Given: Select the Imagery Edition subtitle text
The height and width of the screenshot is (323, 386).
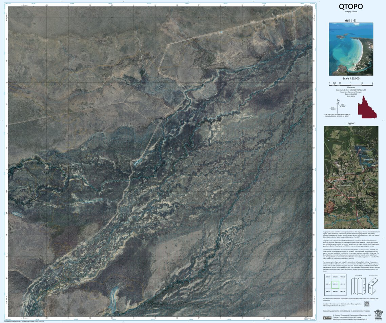Looking at the screenshot, I should [351, 11].
